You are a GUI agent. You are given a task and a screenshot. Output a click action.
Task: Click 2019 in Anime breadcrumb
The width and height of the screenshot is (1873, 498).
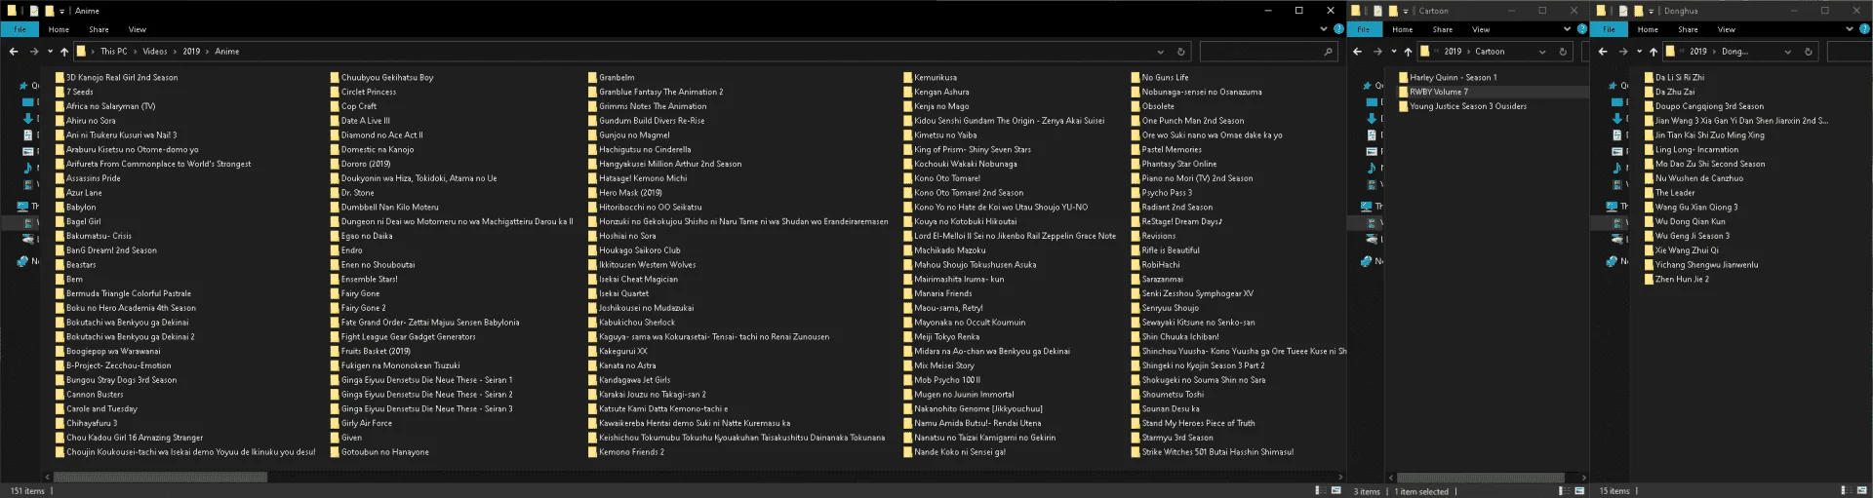click(x=191, y=52)
